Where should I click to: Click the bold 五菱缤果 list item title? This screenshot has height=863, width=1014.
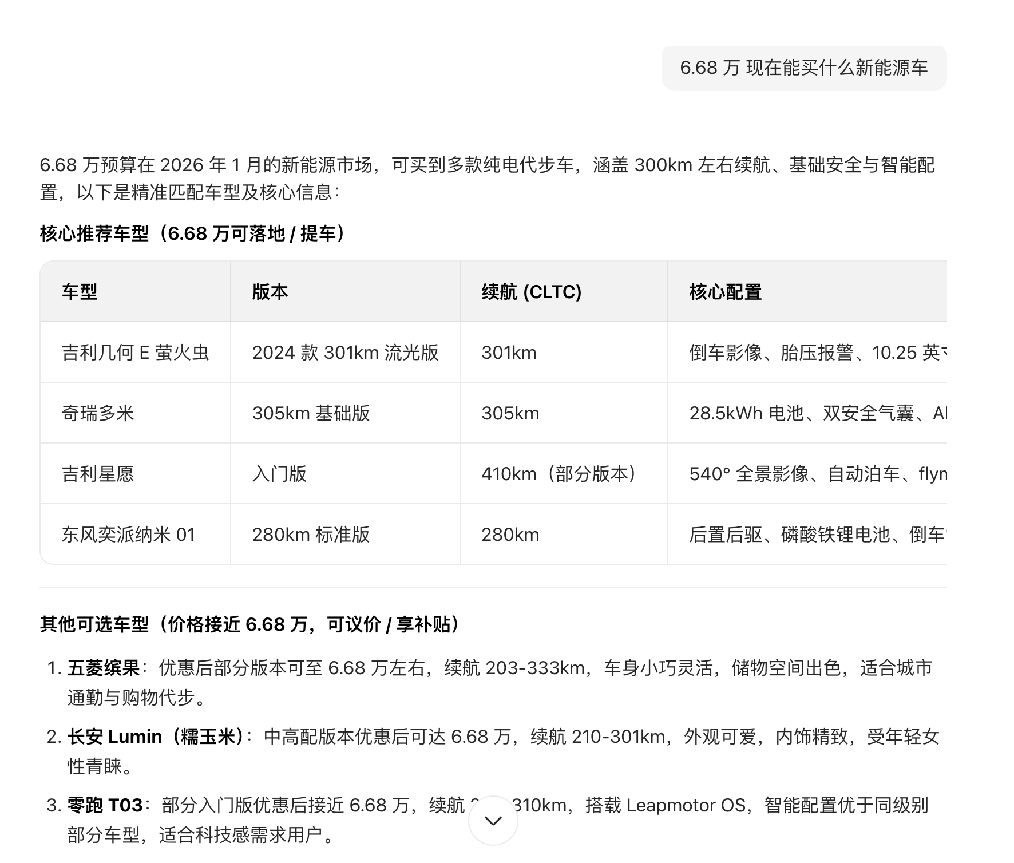[x=104, y=668]
